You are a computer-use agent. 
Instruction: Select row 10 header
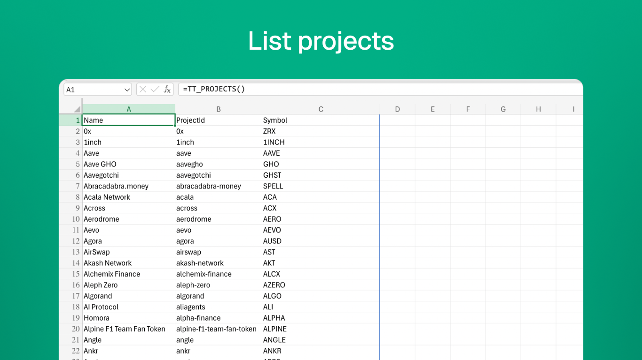(x=71, y=219)
